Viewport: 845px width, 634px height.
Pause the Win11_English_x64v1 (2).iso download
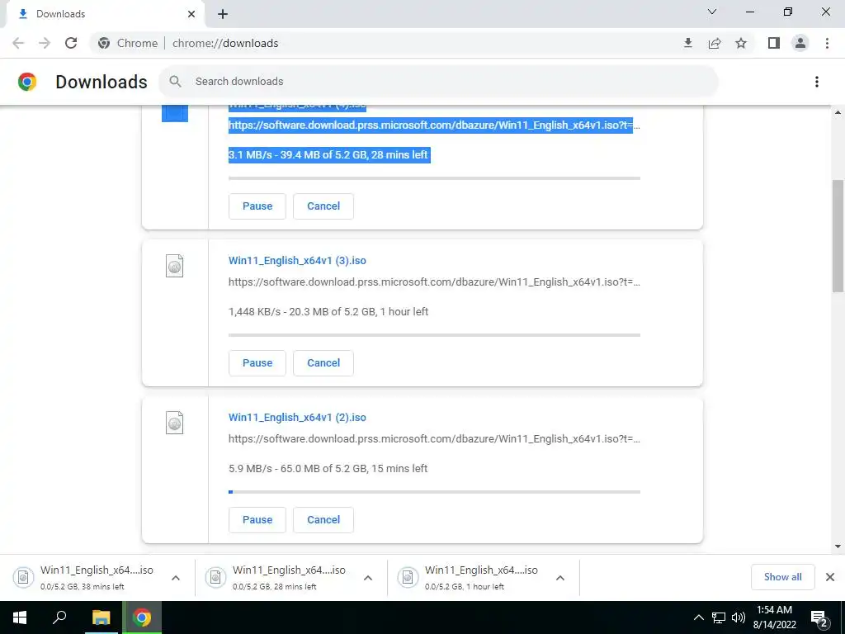(x=257, y=520)
